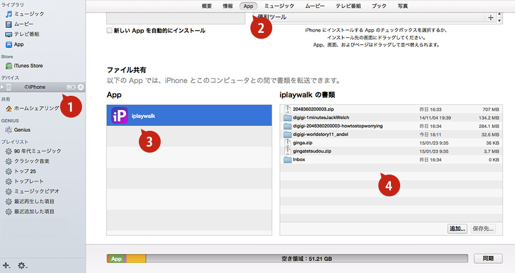
Task: Select the Inbox folder
Action: 391,160
